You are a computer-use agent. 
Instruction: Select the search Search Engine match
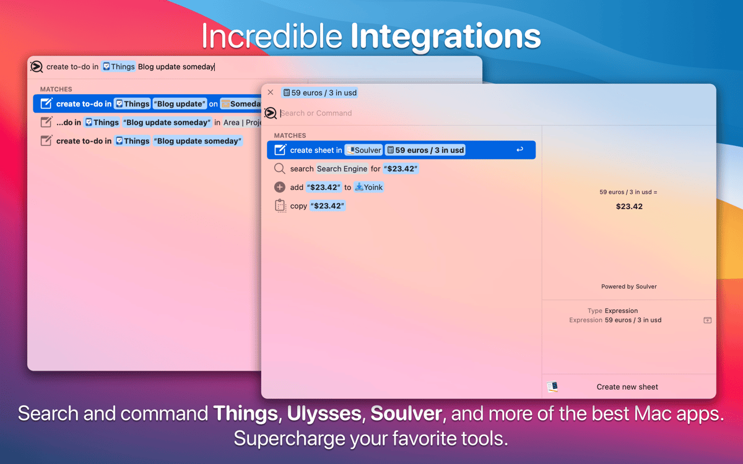353,168
